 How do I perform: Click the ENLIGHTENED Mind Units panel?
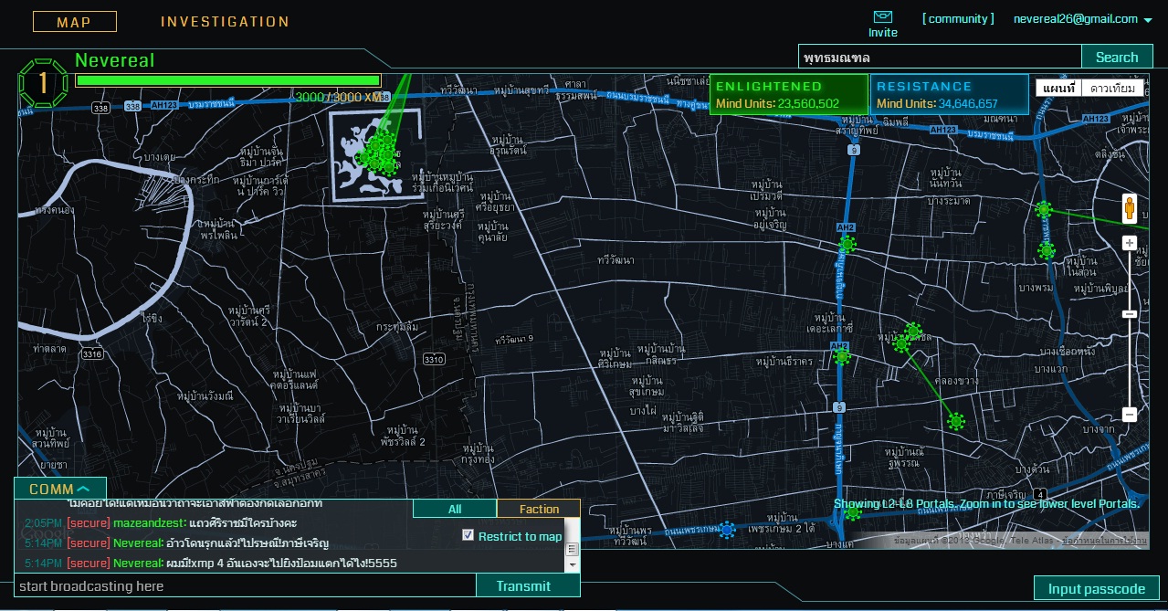tap(789, 94)
